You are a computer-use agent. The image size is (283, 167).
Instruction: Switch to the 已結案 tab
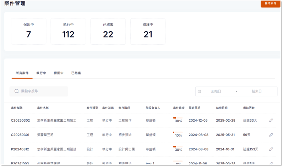[76, 73]
